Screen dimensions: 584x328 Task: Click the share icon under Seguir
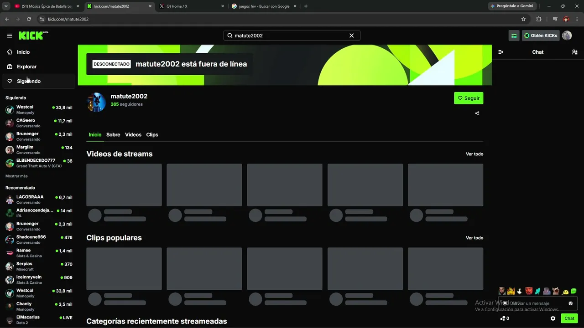pos(477,113)
